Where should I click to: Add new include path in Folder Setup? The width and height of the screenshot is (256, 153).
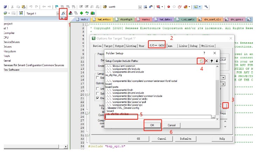click(x=201, y=61)
